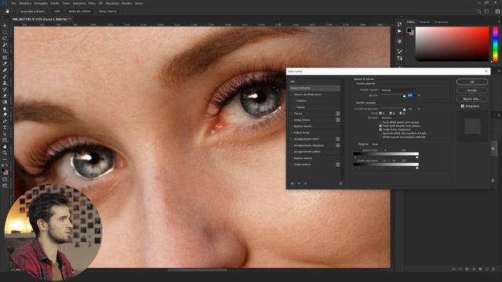This screenshot has width=502, height=282.
Task: Click the Opacità slider handle
Action: pyautogui.click(x=405, y=96)
